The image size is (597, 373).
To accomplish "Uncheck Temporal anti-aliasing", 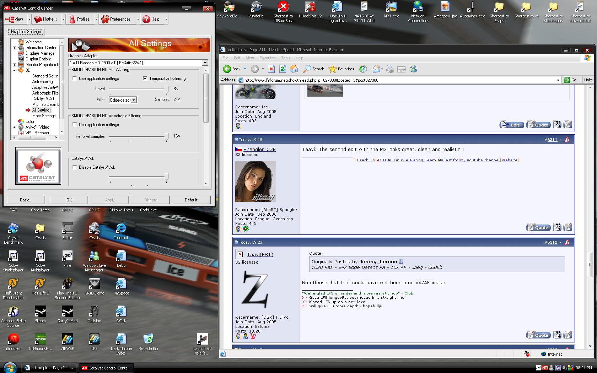I will 145,79.
